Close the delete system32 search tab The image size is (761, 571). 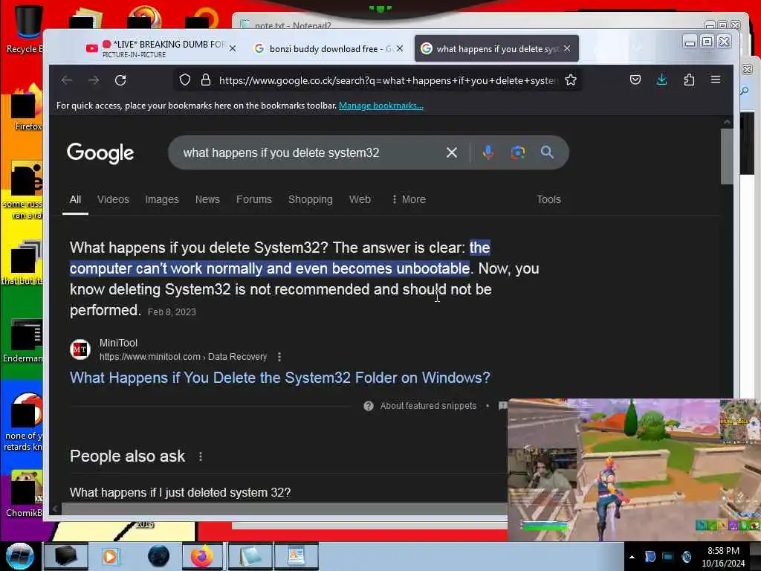(x=567, y=48)
